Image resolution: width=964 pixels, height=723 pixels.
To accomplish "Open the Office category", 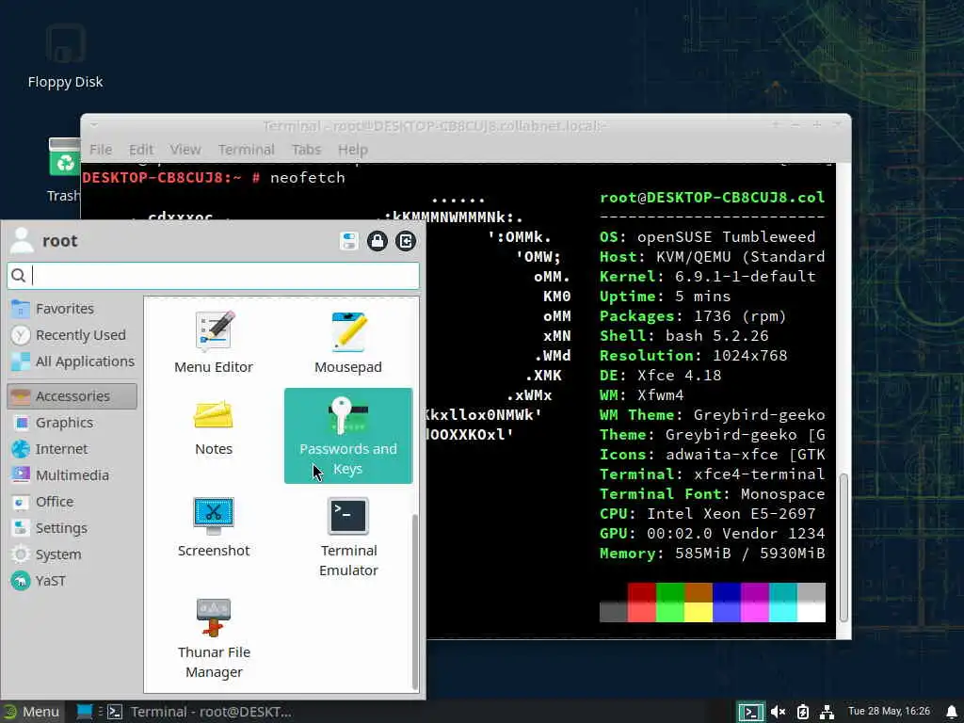I will click(72, 502).
